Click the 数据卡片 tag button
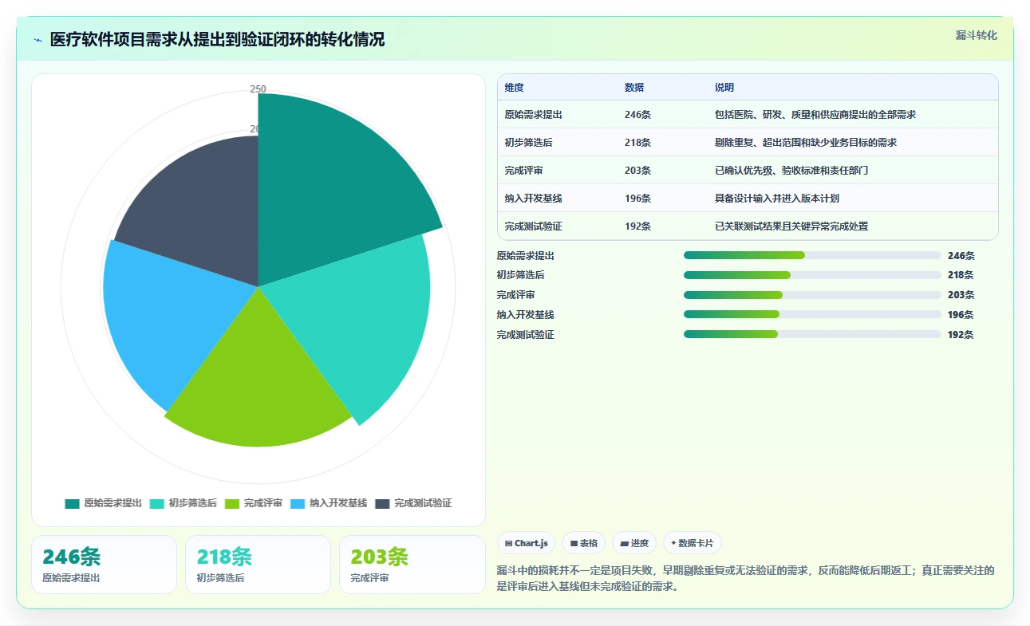The height and width of the screenshot is (626, 1030). [693, 543]
